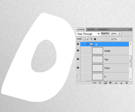Screen dimensions: 135x112
Task: Open the Opacity slider arrow
Action: [119, 34]
